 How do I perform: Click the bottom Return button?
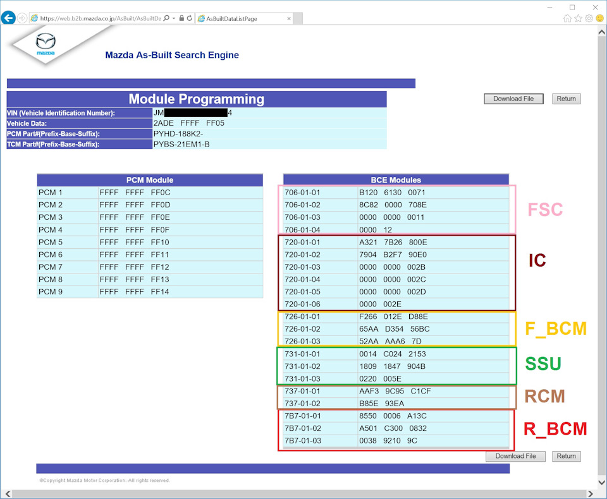point(566,456)
